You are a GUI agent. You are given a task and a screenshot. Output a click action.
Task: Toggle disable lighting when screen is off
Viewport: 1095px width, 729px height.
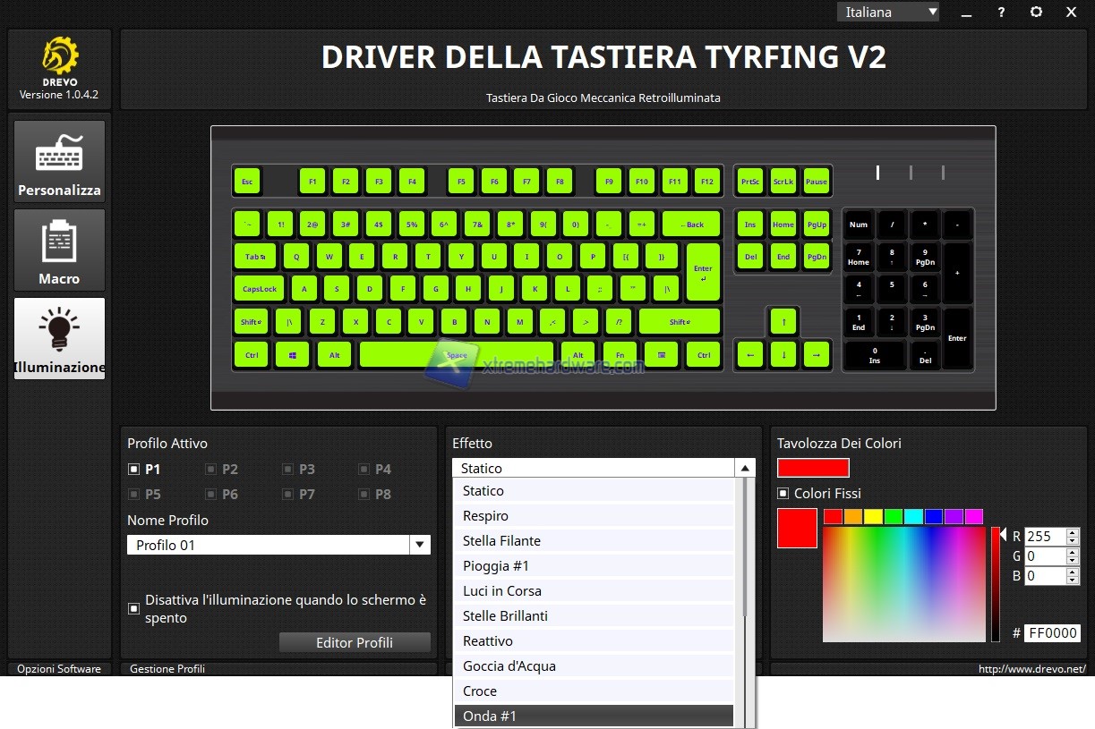tap(134, 608)
